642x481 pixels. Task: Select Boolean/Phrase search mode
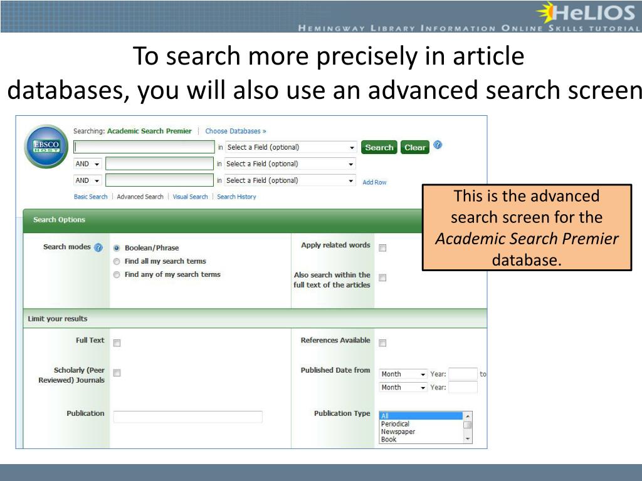coord(117,248)
